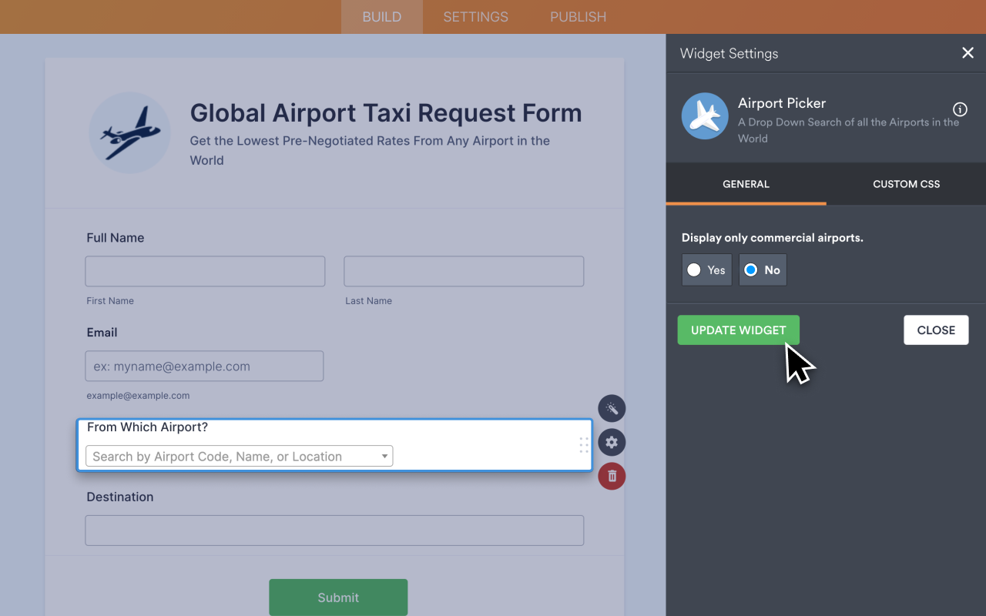
Task: Click the airplane logo on the form header
Action: (129, 132)
